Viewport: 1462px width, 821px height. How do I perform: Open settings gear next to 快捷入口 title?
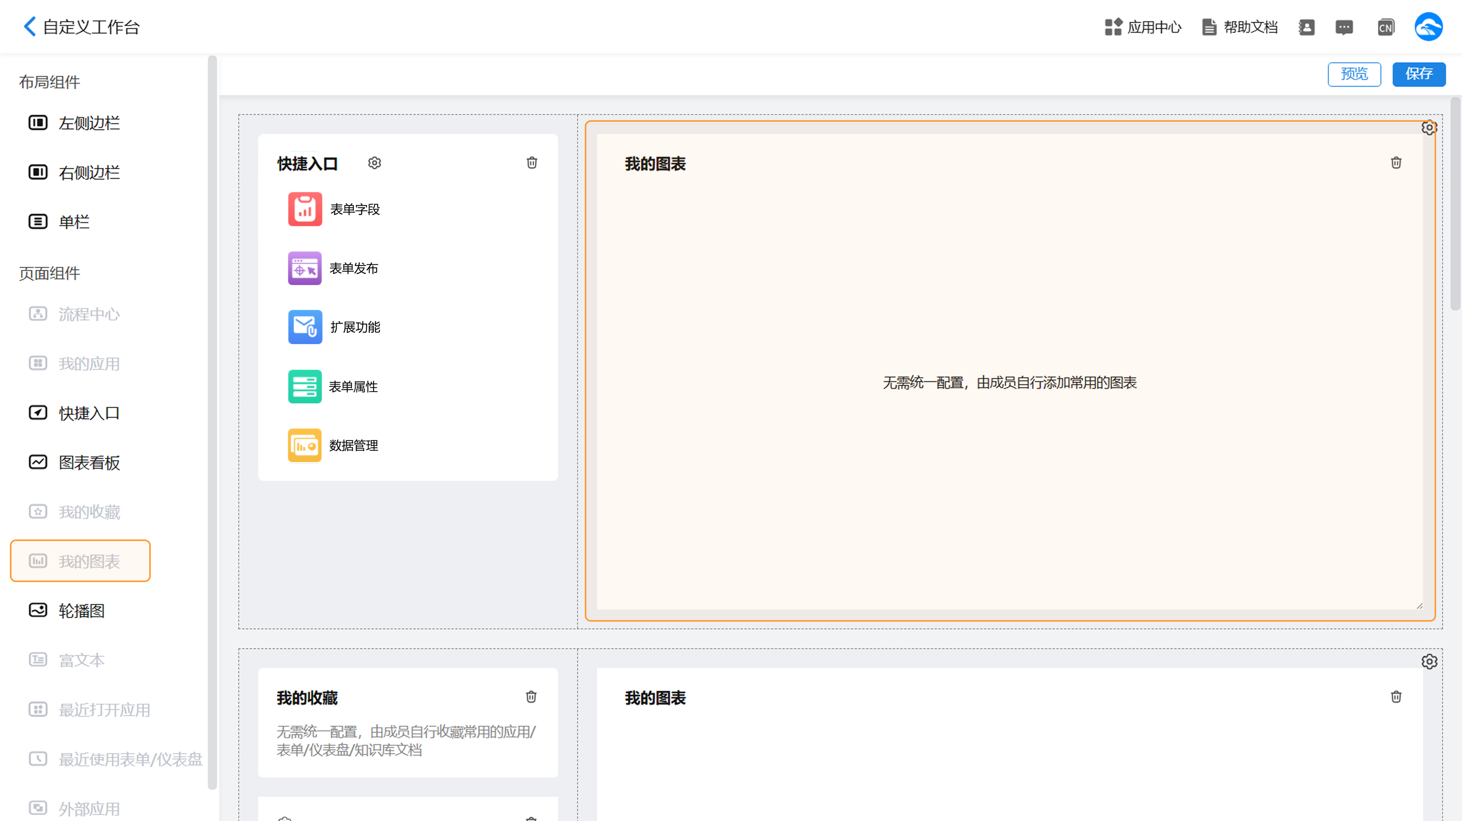(x=374, y=163)
